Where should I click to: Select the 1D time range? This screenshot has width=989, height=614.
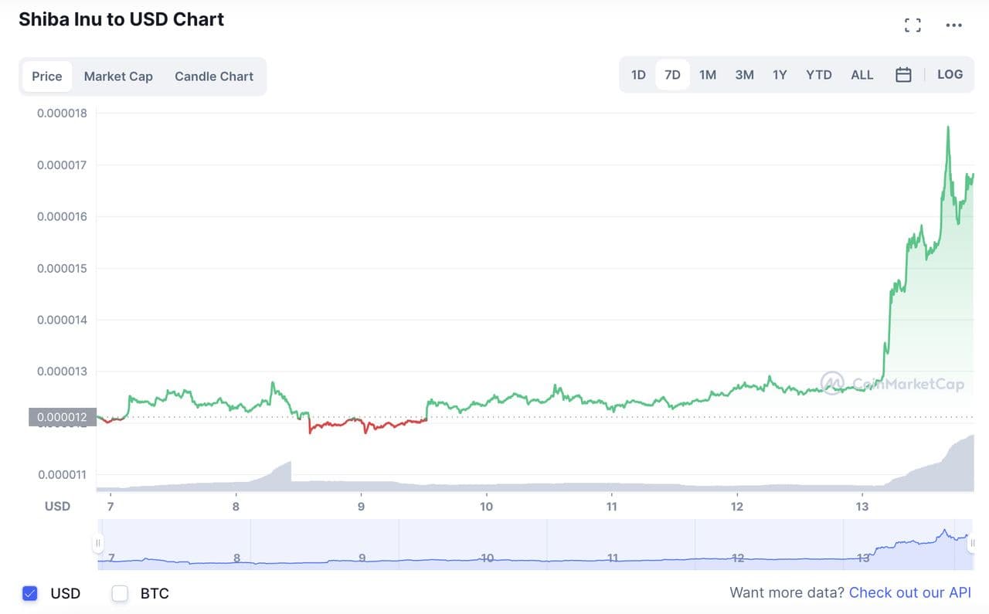tap(638, 75)
